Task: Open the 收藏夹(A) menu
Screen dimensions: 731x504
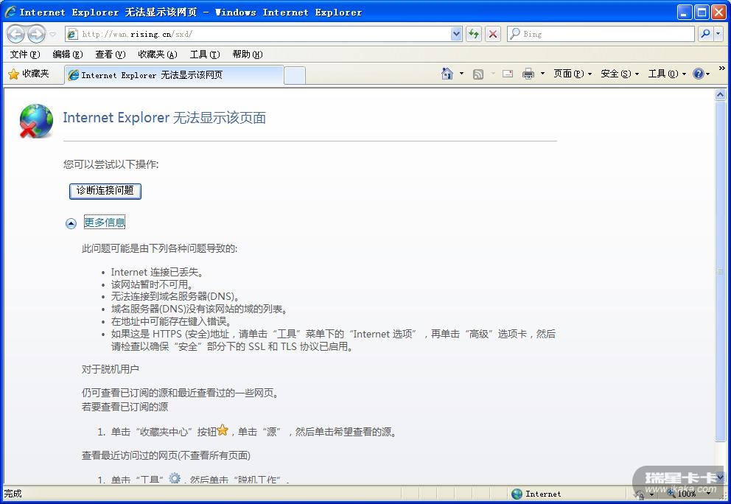Action: tap(158, 55)
